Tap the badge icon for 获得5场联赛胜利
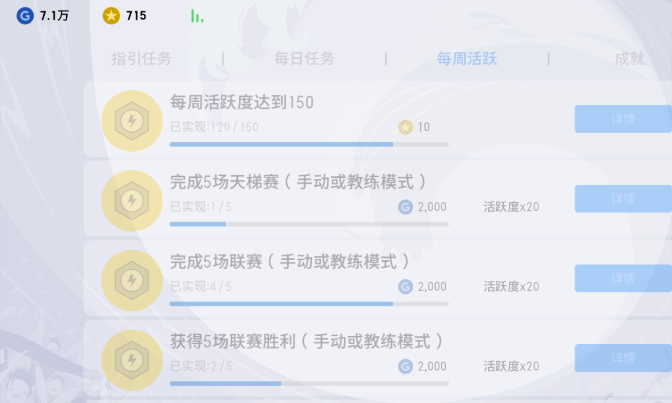 [132, 360]
